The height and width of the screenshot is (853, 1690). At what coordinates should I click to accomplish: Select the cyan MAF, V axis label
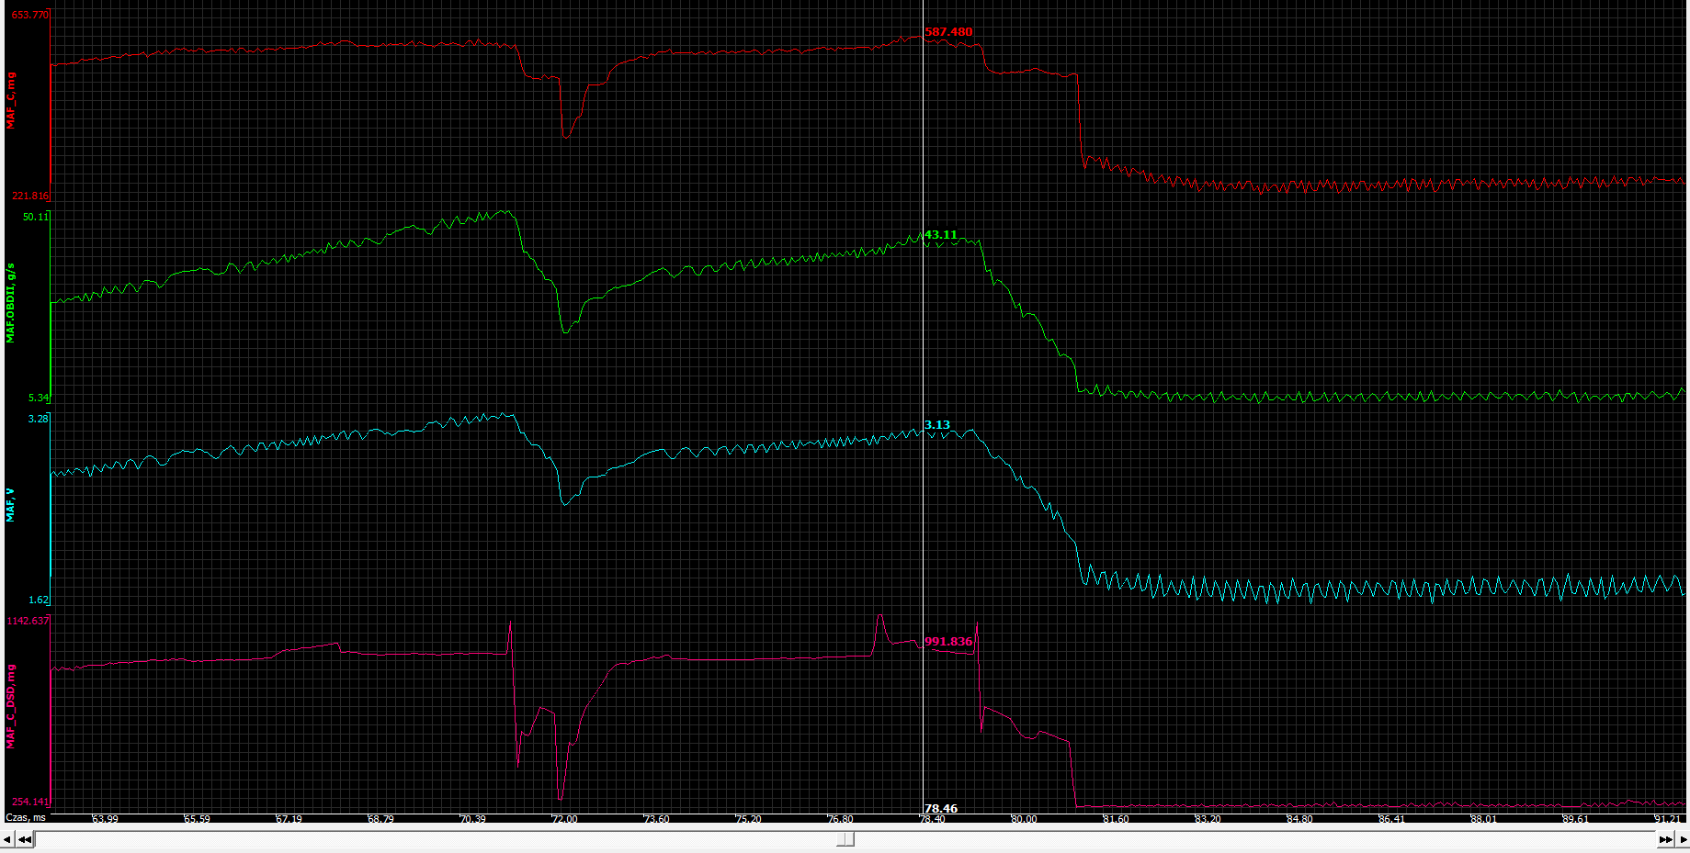pyautogui.click(x=11, y=505)
